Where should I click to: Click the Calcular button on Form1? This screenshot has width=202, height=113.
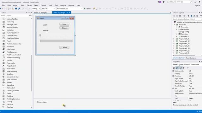click(64, 48)
